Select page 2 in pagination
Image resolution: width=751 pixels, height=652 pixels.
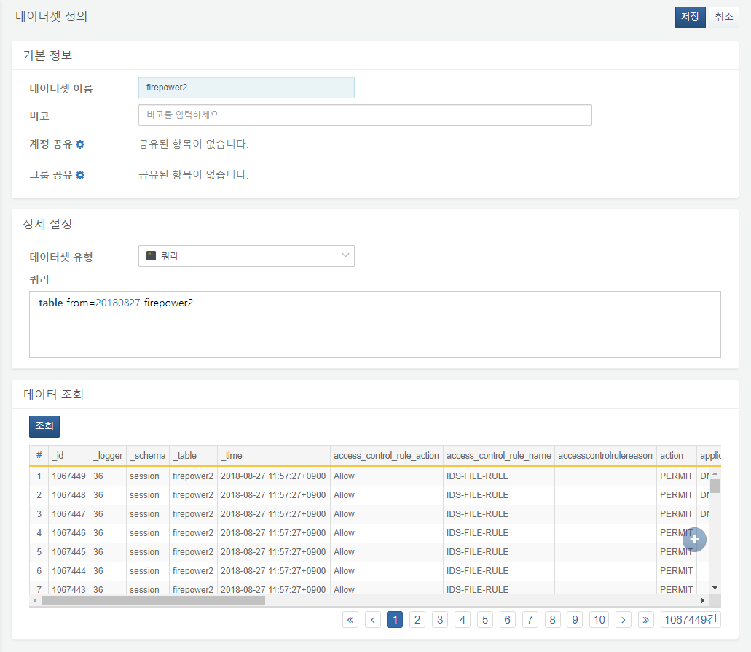pos(417,620)
